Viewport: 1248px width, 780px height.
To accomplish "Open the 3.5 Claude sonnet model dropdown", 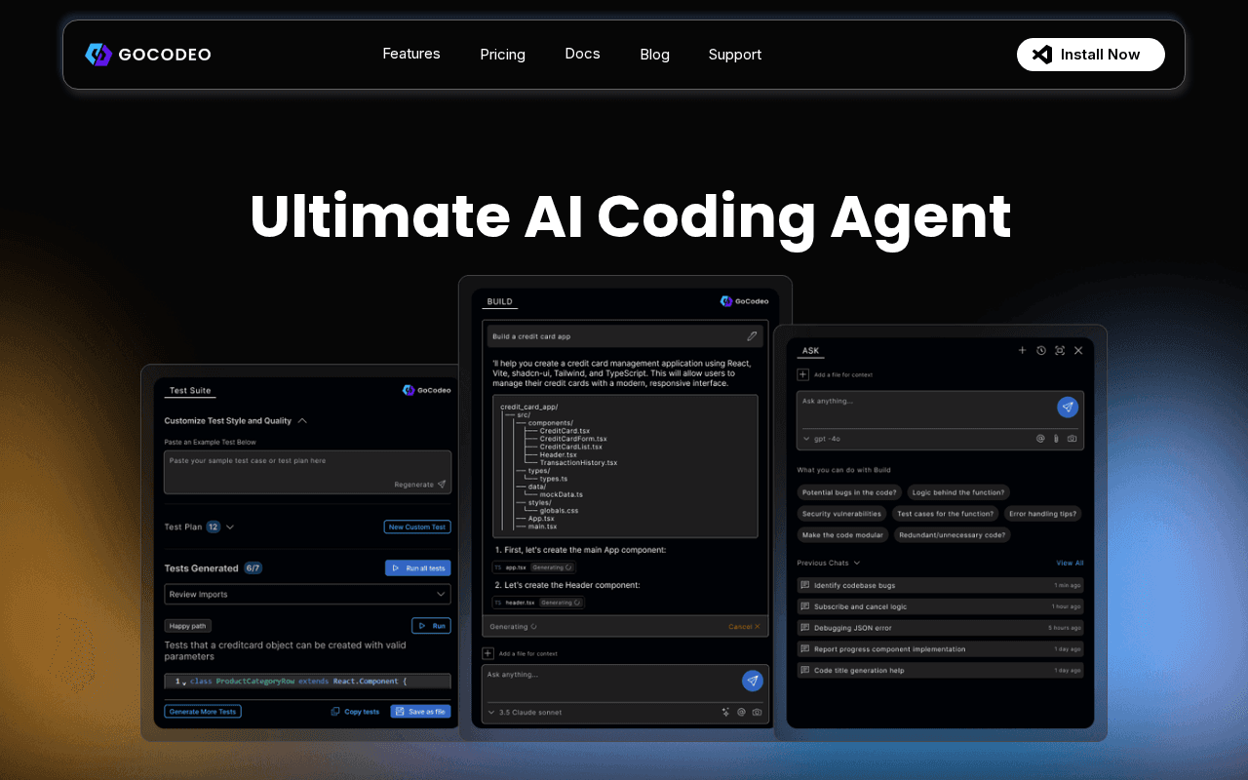I will point(526,713).
